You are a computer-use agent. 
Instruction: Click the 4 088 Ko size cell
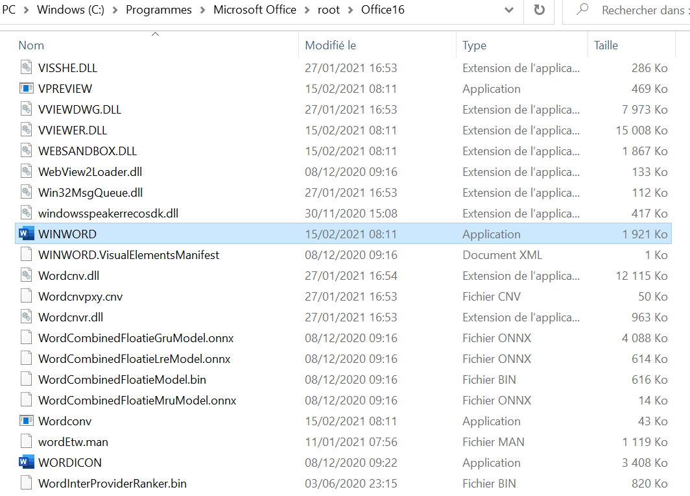click(x=645, y=338)
